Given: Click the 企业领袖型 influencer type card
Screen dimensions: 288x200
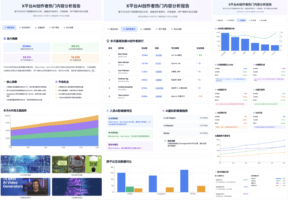Looking at the screenshot, I should click(130, 121).
